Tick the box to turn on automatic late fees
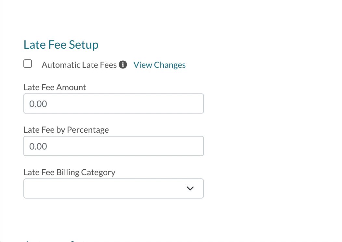Screen dimensions: 342x242 click(28, 64)
